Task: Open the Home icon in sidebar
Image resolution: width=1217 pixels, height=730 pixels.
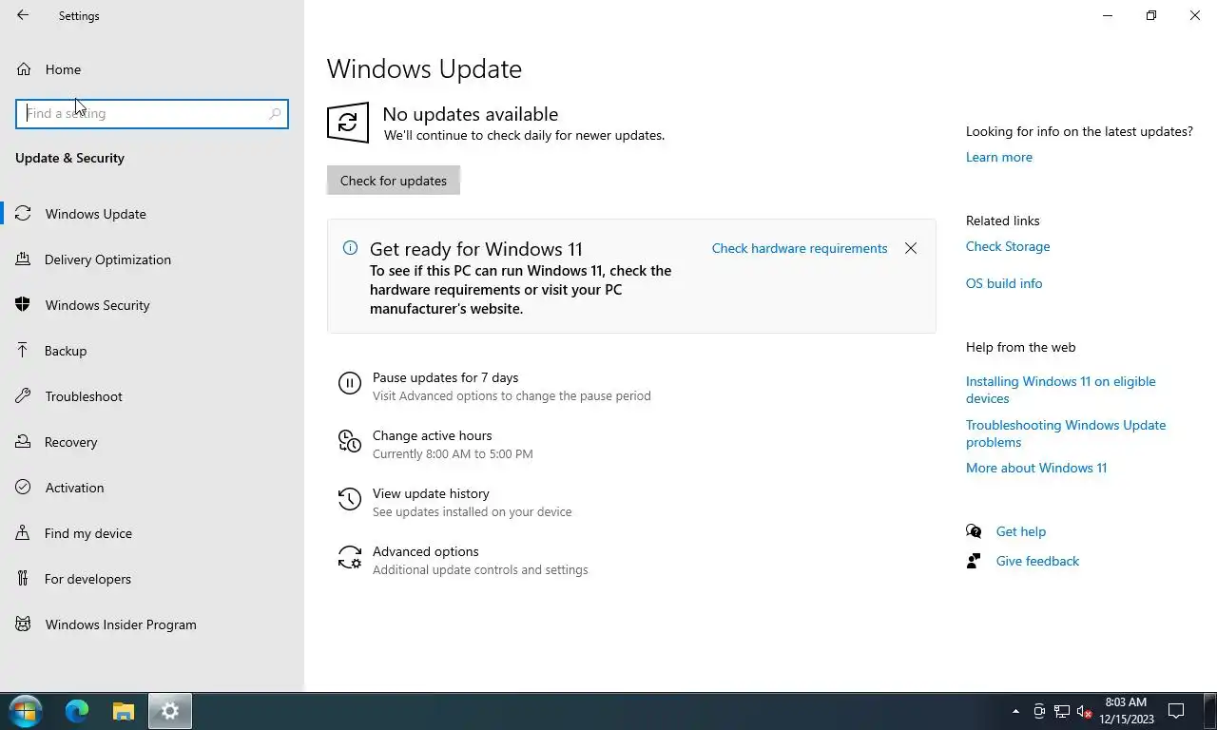Action: tap(24, 69)
